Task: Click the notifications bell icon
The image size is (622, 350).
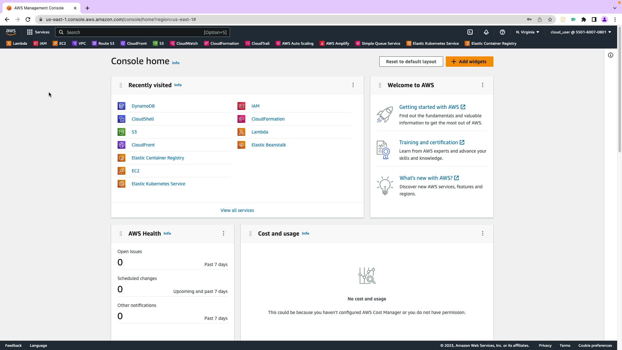Action: (486, 32)
